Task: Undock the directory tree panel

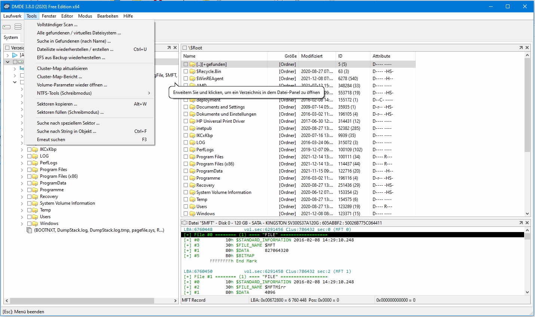Action: coord(169,48)
